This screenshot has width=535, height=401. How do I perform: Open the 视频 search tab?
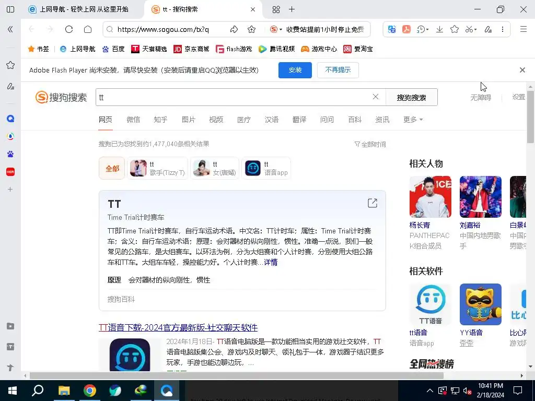pos(216,120)
